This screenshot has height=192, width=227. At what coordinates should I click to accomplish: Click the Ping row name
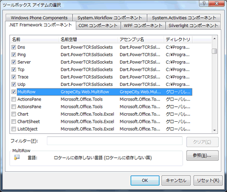[22, 55]
